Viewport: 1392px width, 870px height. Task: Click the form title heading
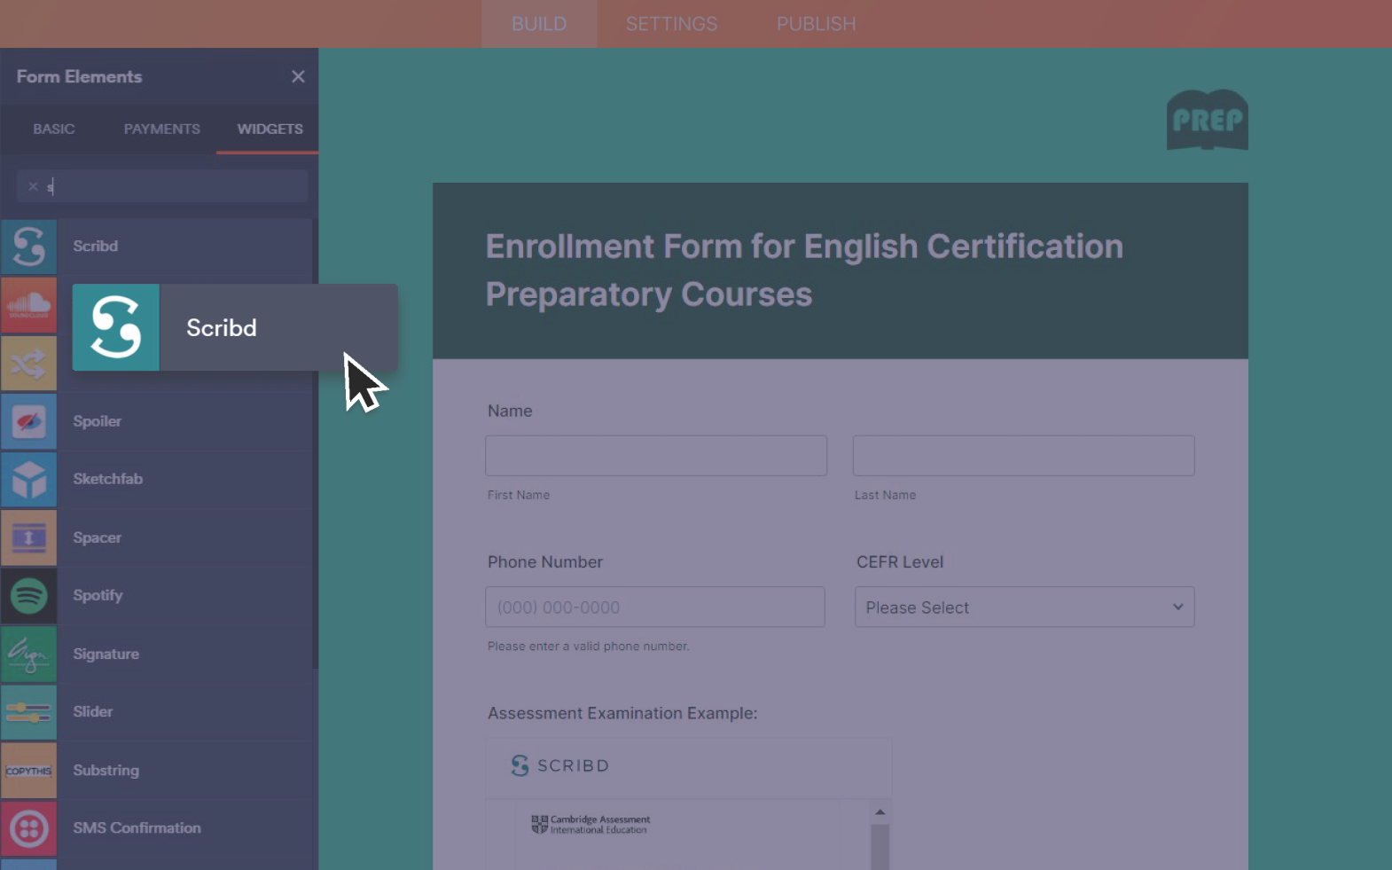coord(804,270)
